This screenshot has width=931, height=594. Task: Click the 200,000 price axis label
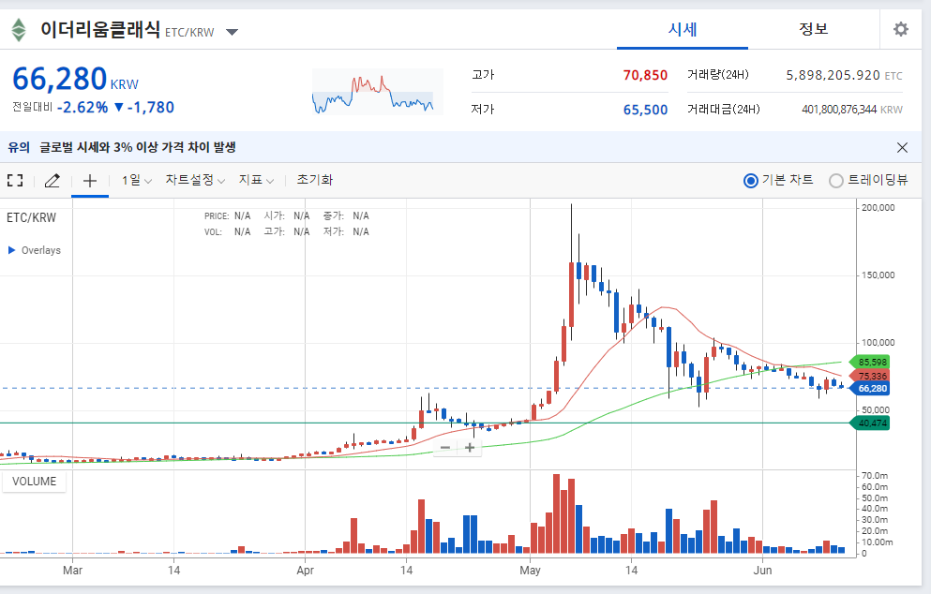coord(878,208)
